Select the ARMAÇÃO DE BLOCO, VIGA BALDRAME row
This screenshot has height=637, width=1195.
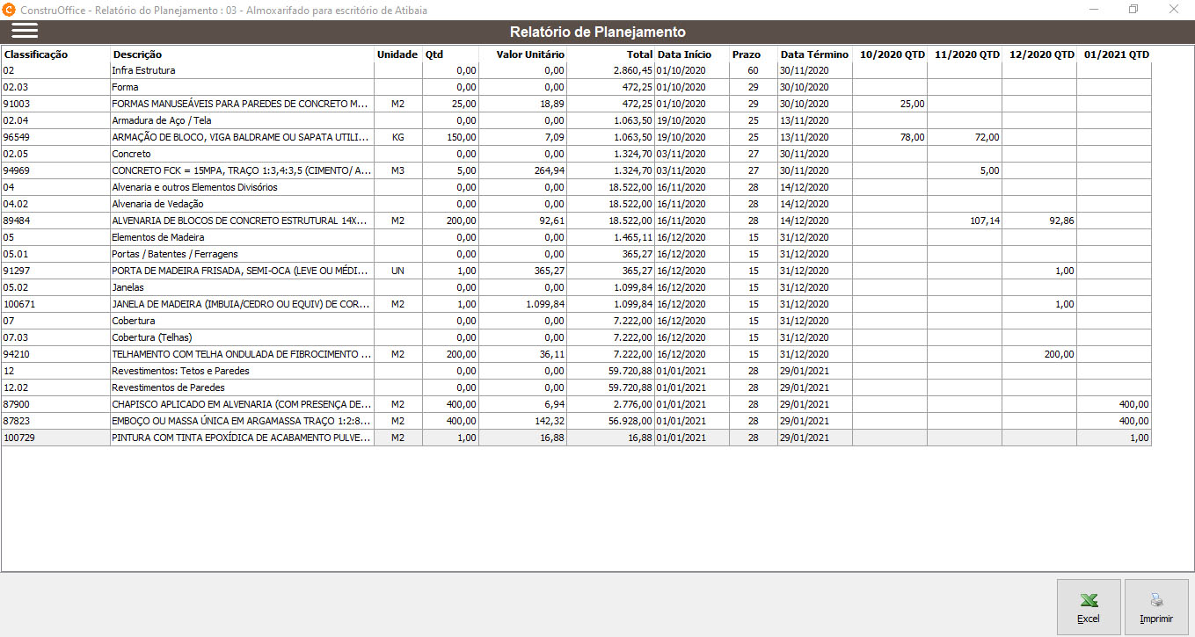tap(576, 137)
